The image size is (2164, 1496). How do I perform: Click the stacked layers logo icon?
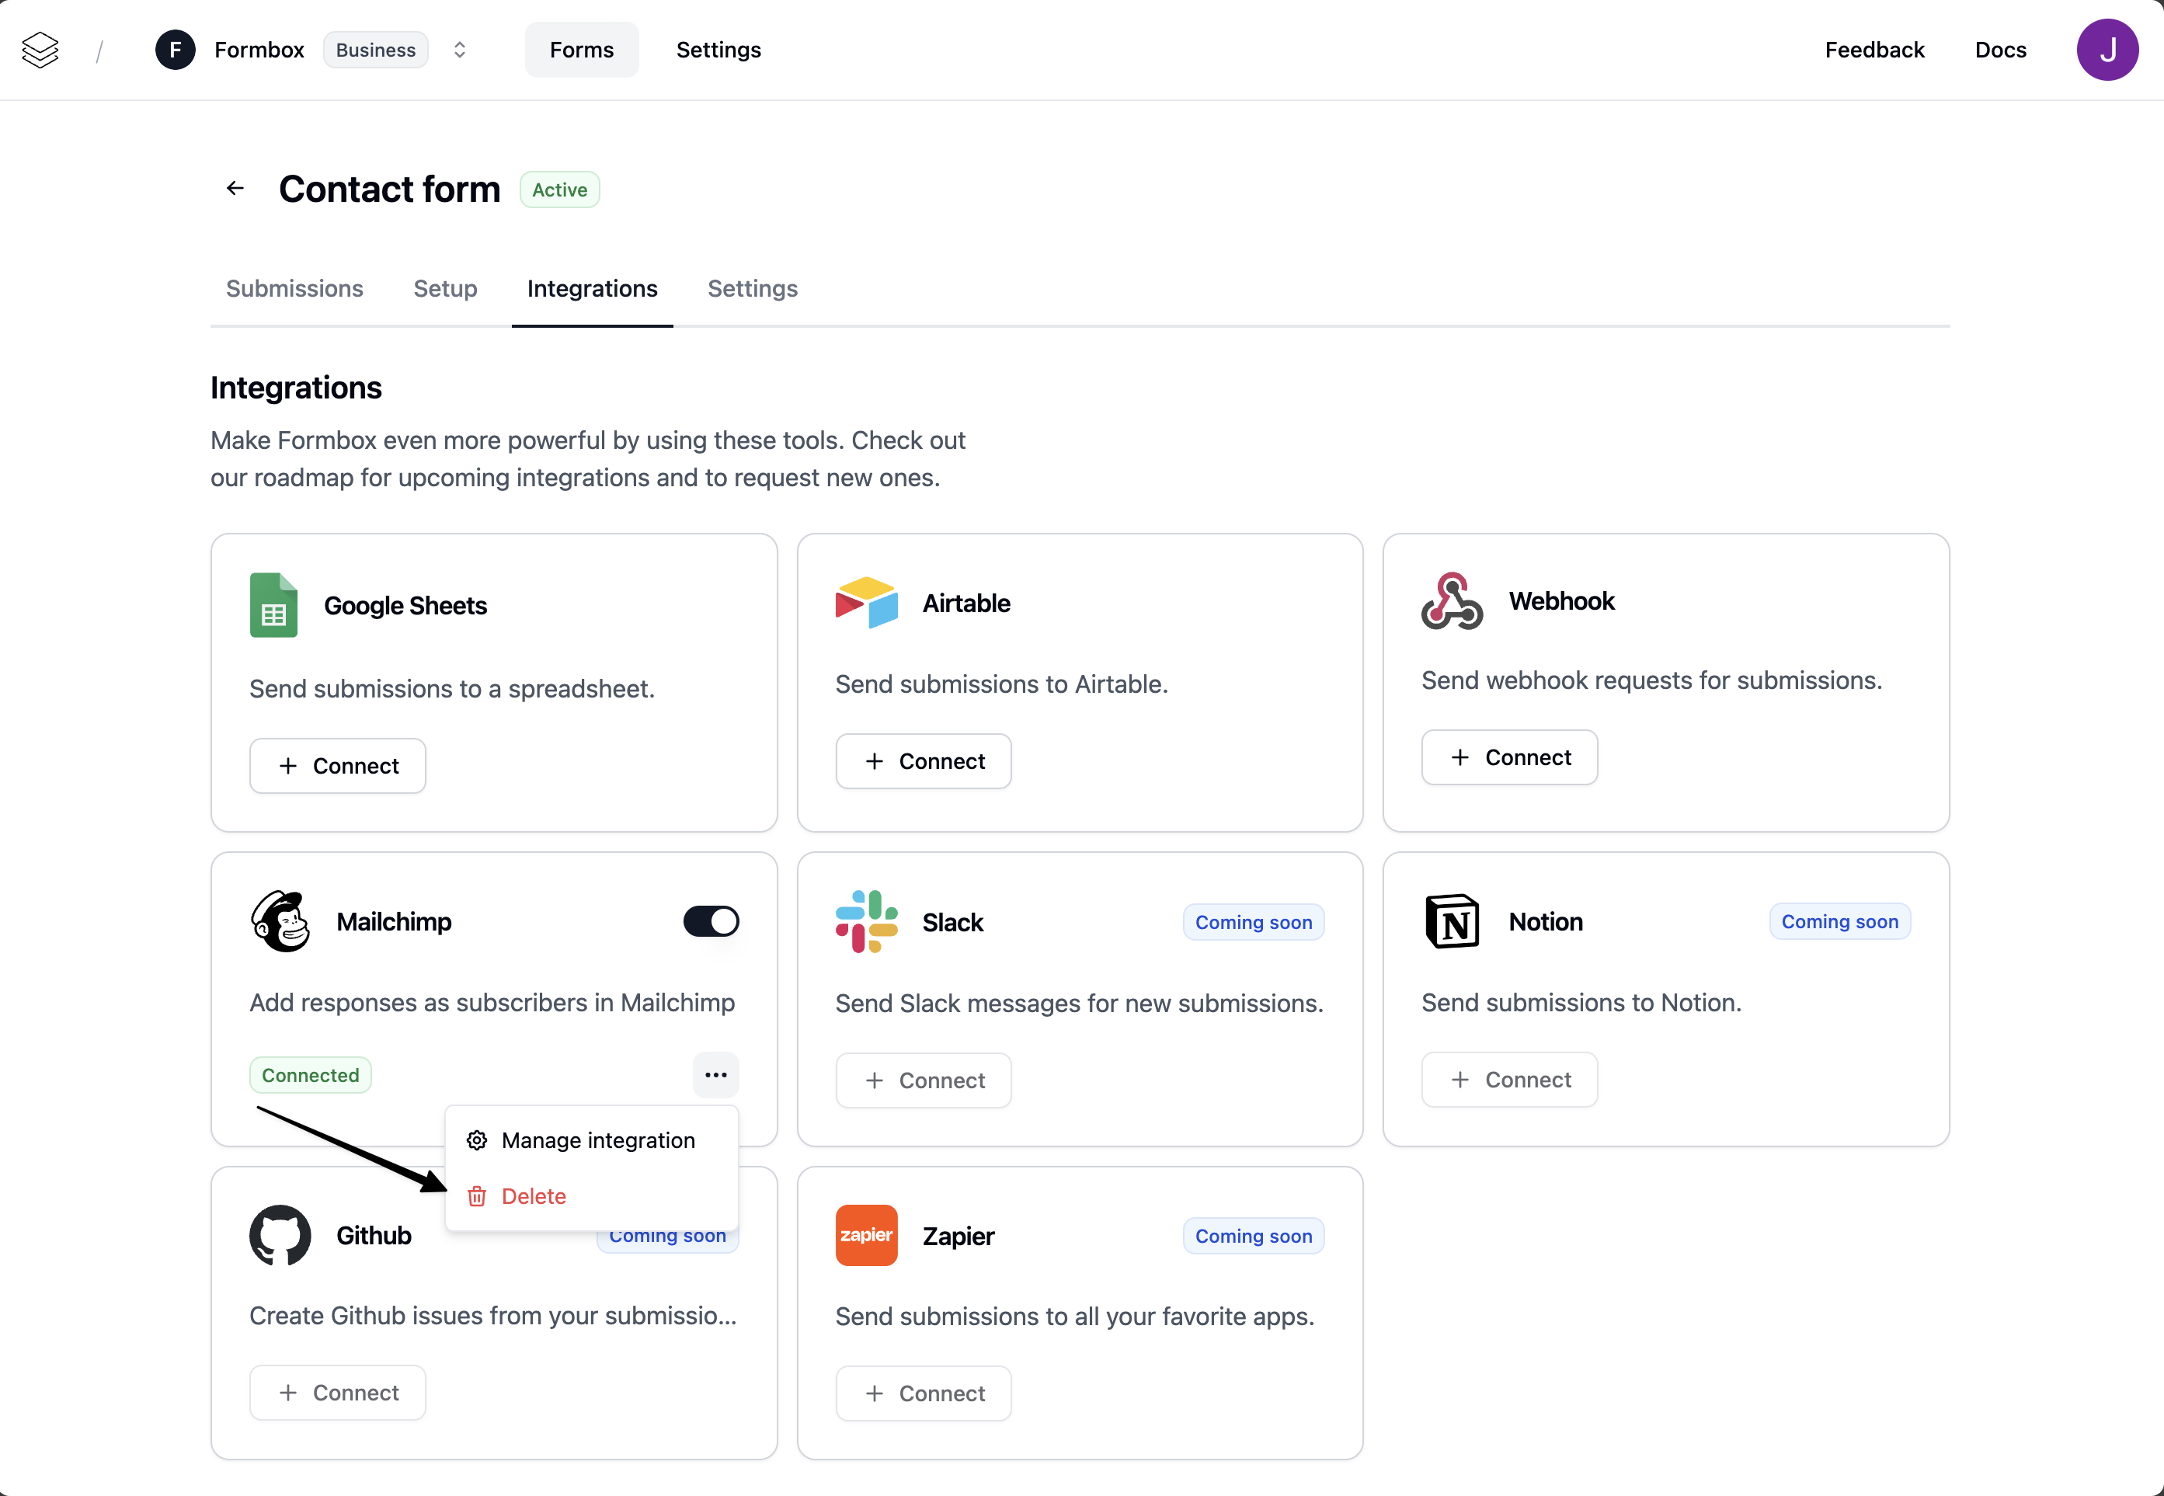(x=40, y=50)
